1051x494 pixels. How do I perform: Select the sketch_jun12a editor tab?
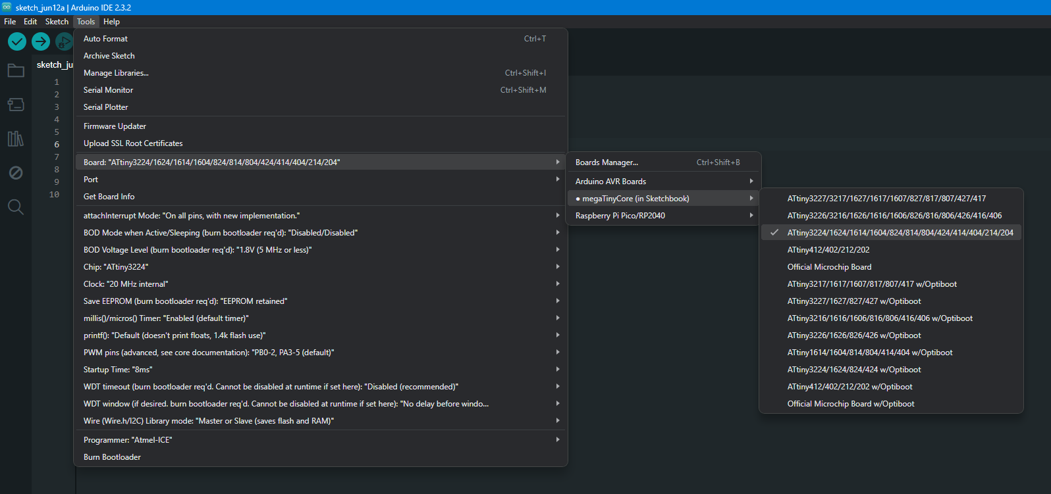55,64
